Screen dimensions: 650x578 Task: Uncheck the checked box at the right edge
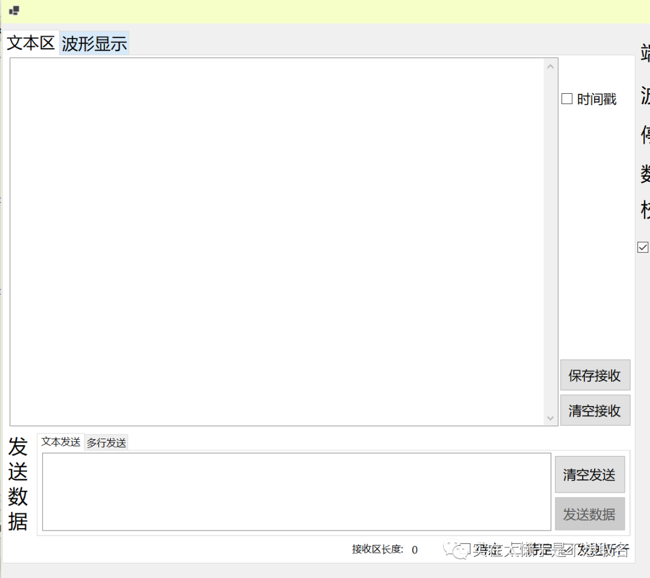coord(643,247)
